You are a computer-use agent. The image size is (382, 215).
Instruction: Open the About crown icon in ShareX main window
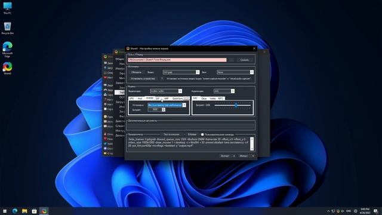pyautogui.click(x=105, y=153)
